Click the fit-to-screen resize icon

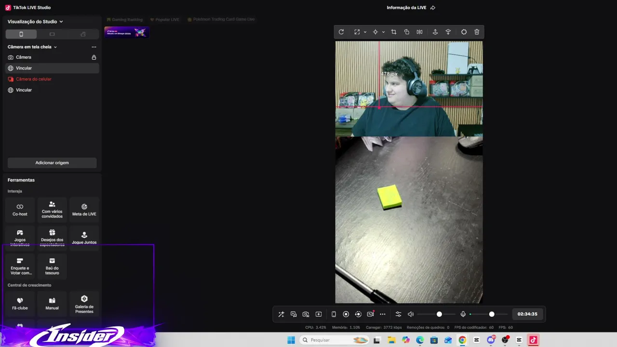[x=357, y=32]
